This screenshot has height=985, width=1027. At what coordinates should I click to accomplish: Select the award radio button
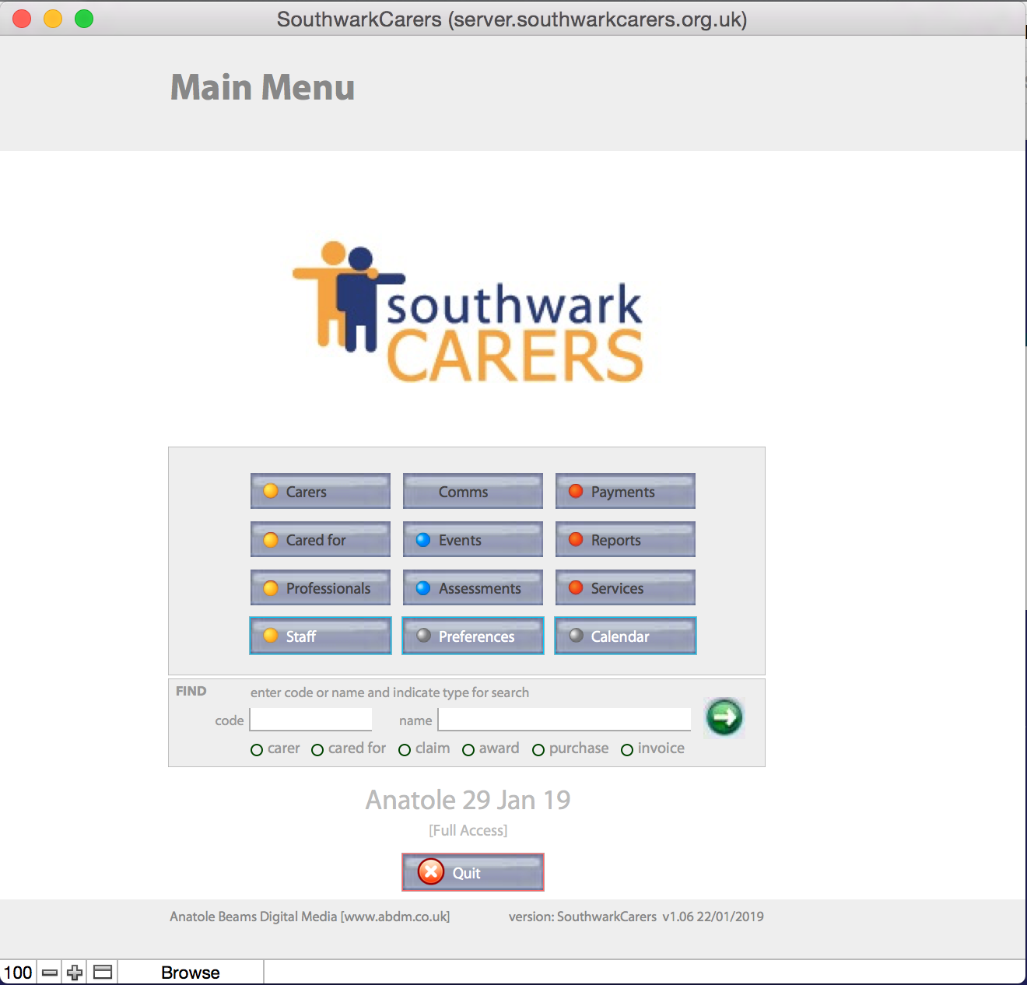click(x=468, y=750)
